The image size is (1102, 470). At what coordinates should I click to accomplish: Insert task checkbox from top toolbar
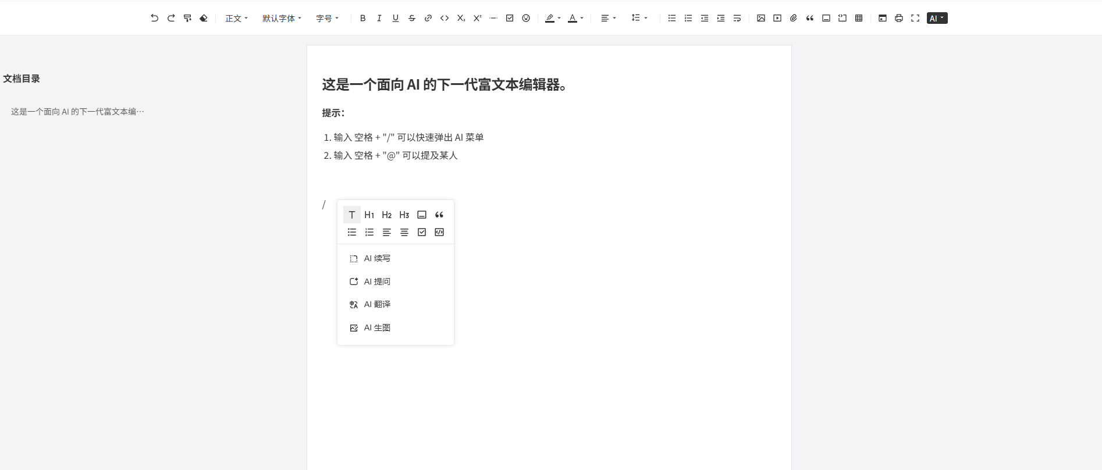point(510,18)
